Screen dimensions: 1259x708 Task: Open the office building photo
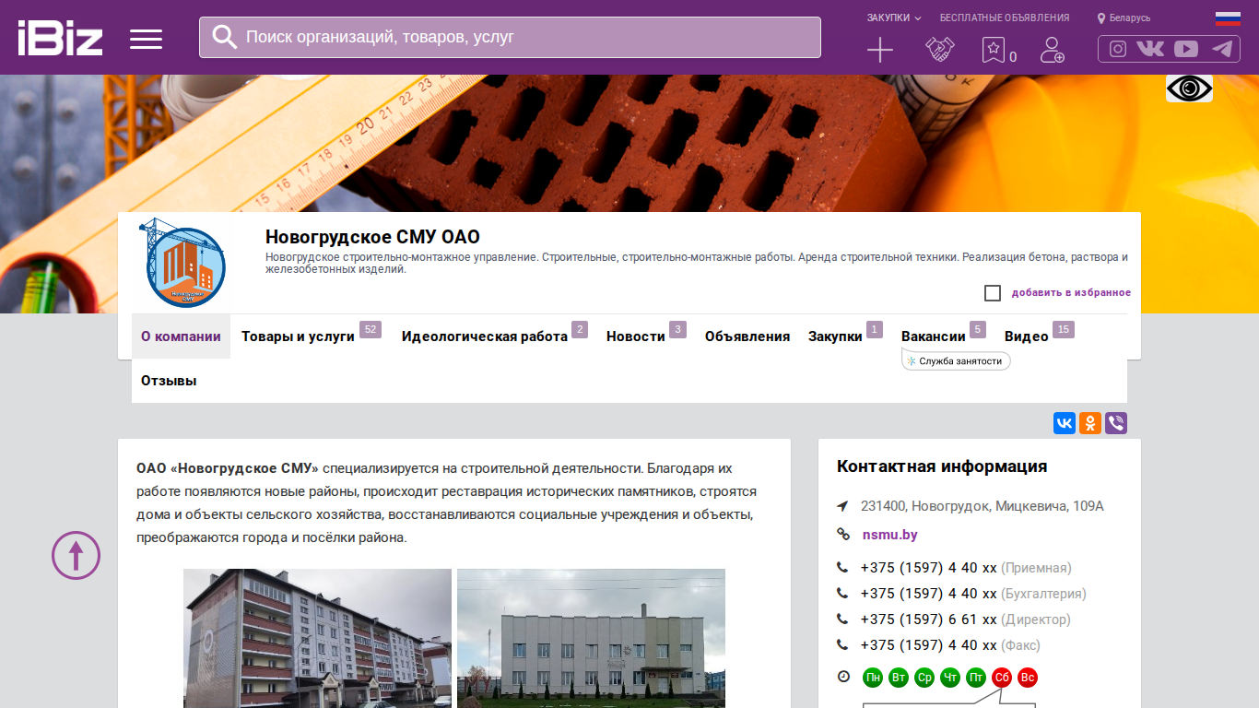[591, 638]
